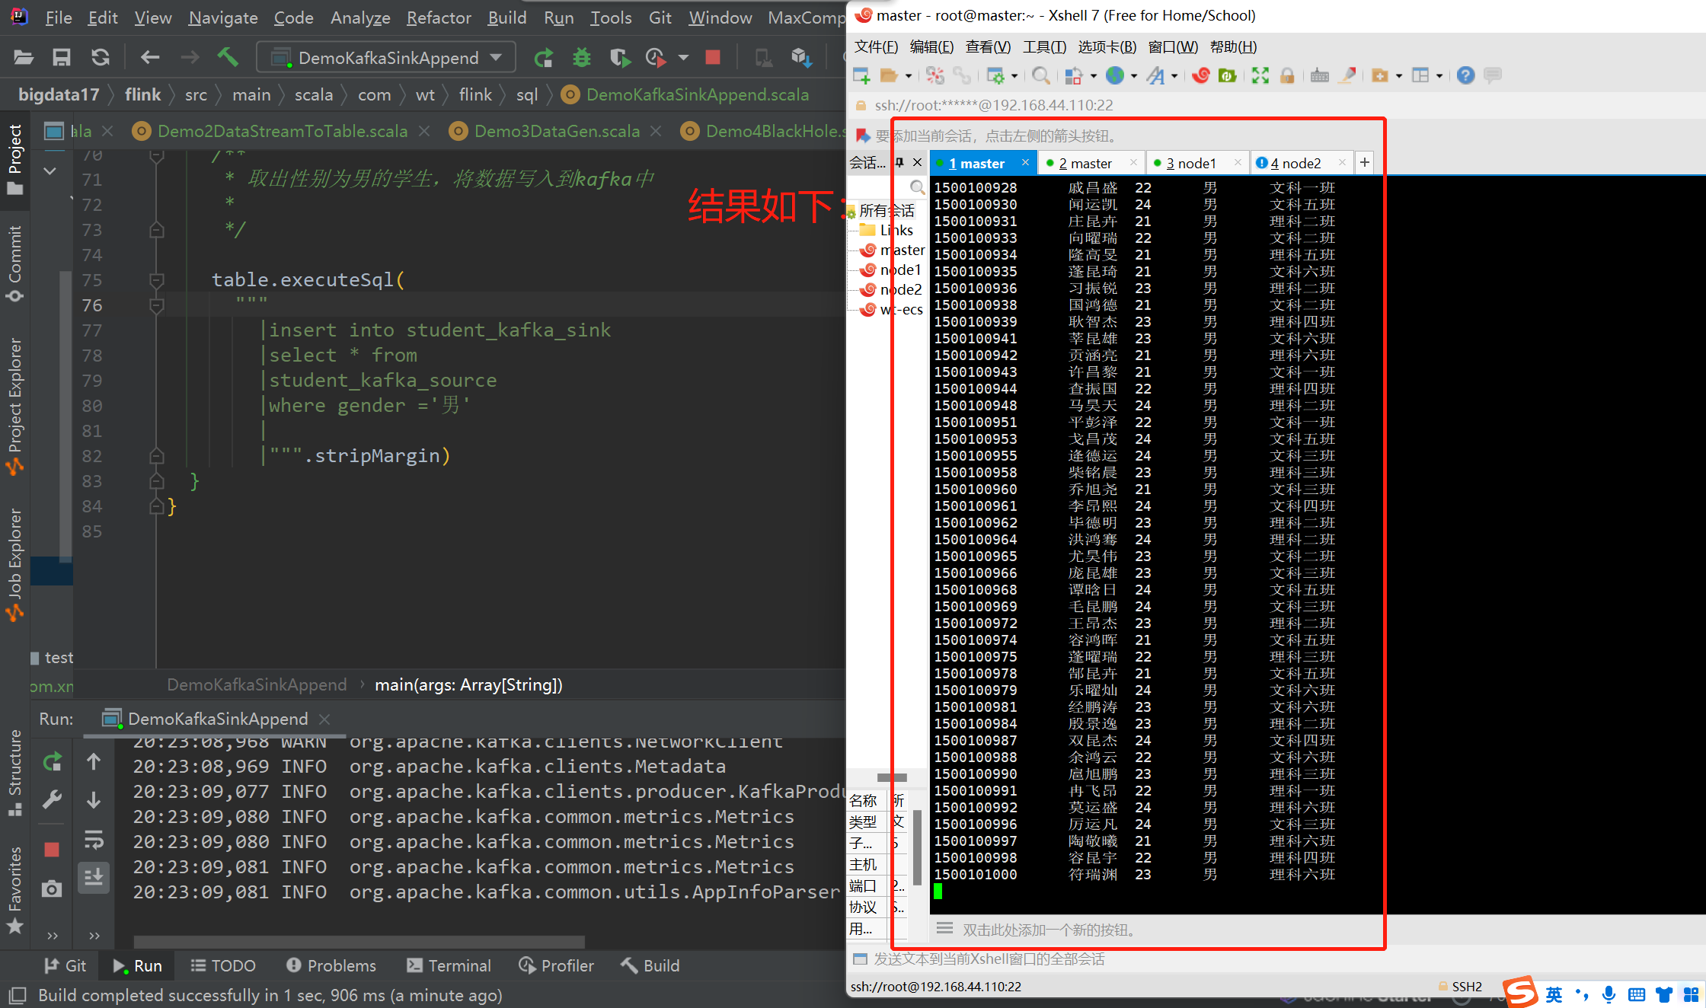Image resolution: width=1706 pixels, height=1008 pixels.
Task: Open Xshell fullscreen mode icon
Action: pos(1260,75)
